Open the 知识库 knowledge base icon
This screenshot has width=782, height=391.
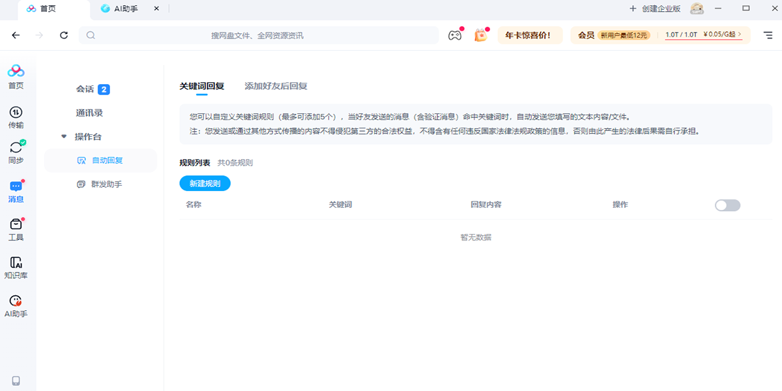tap(16, 267)
